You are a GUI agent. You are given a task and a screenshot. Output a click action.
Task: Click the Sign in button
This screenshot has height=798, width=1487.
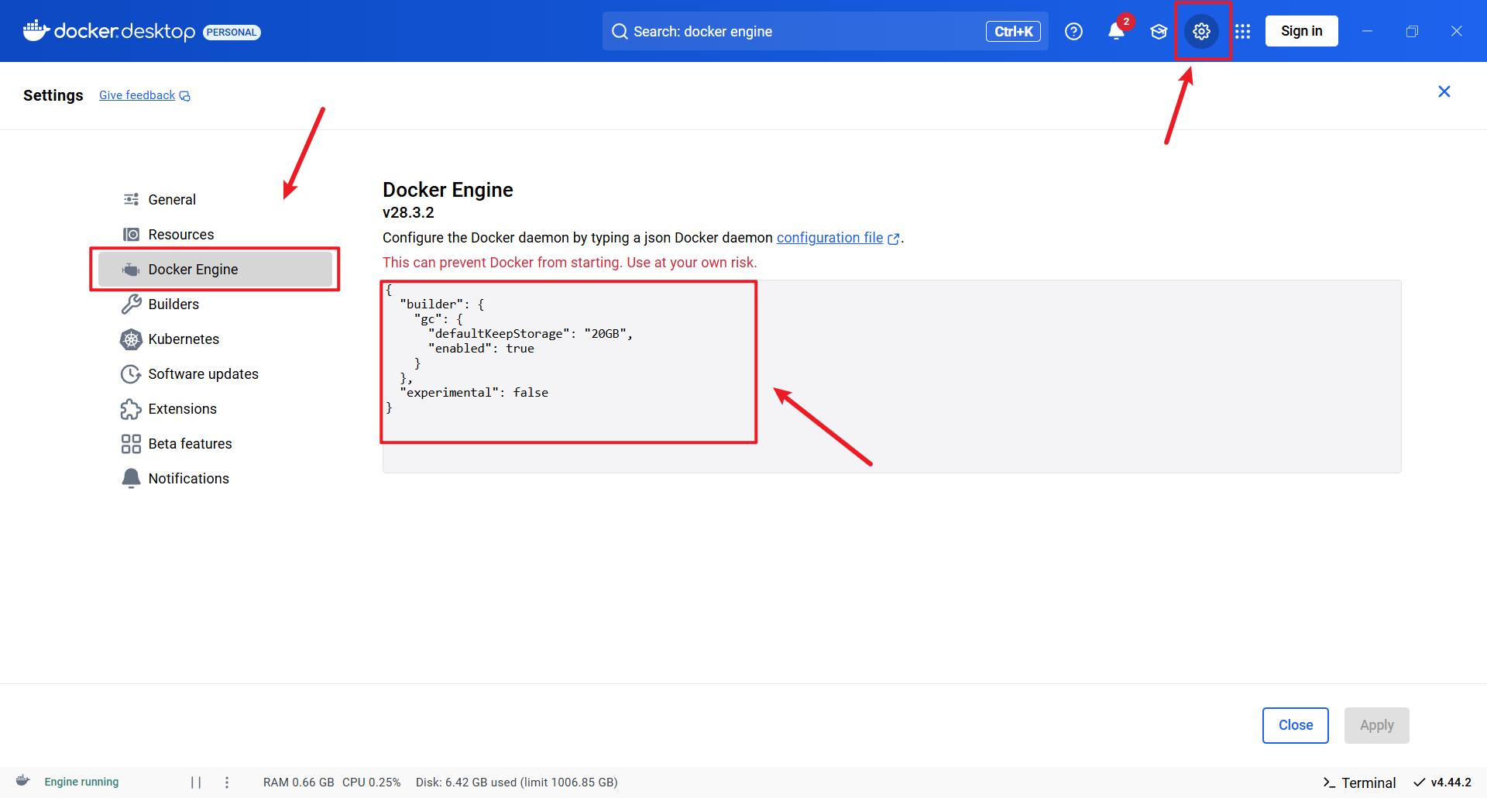tap(1302, 31)
